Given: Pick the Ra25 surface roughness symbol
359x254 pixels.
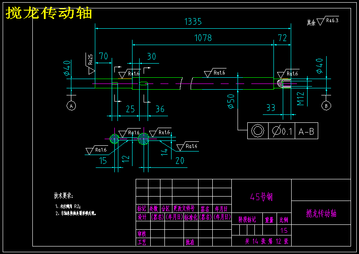Looking at the screenshot, I should [x=90, y=64].
